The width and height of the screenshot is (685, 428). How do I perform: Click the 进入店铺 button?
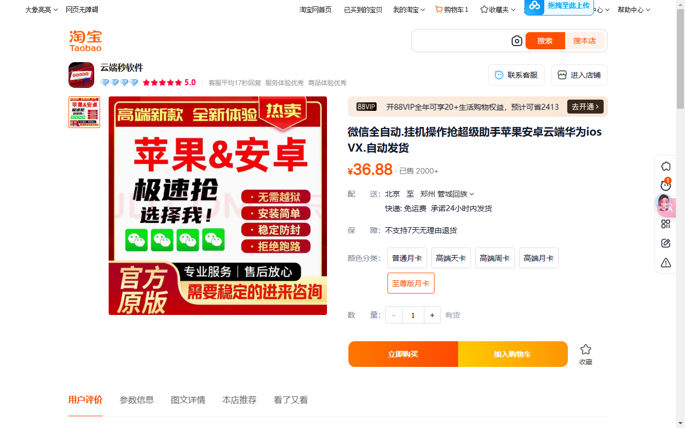(x=580, y=75)
